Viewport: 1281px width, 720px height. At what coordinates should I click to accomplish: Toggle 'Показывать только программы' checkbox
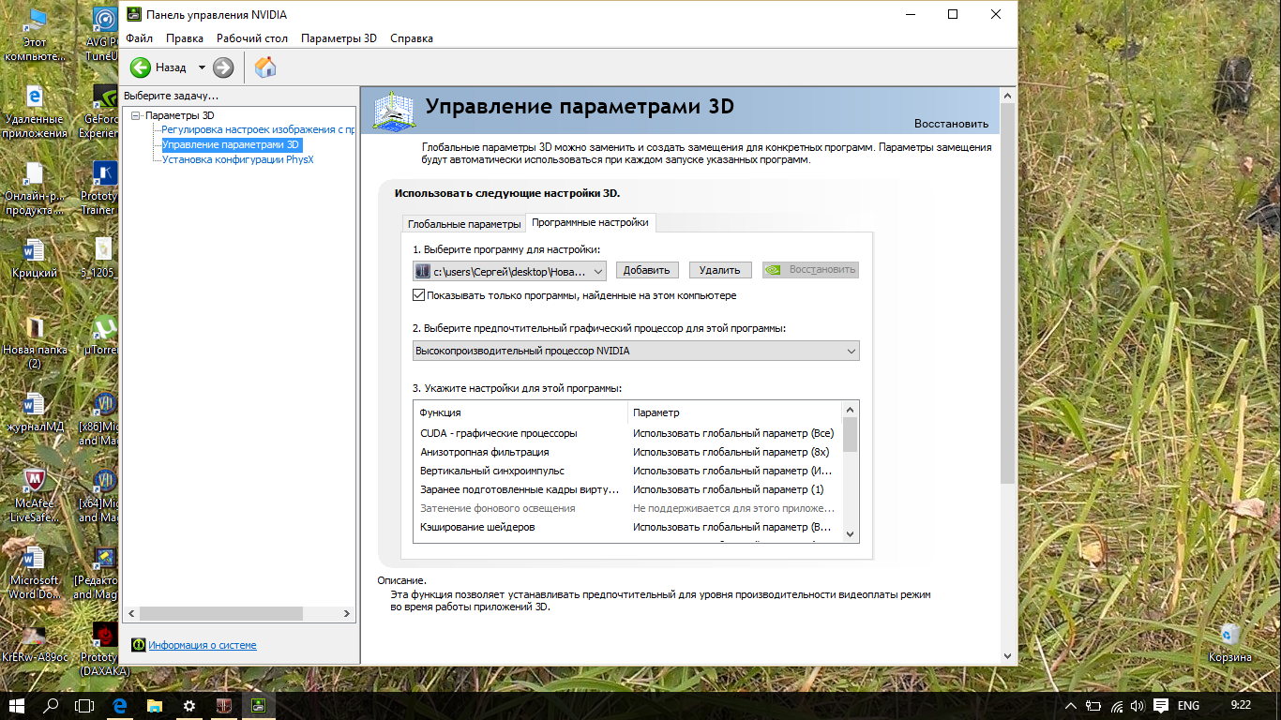point(419,295)
